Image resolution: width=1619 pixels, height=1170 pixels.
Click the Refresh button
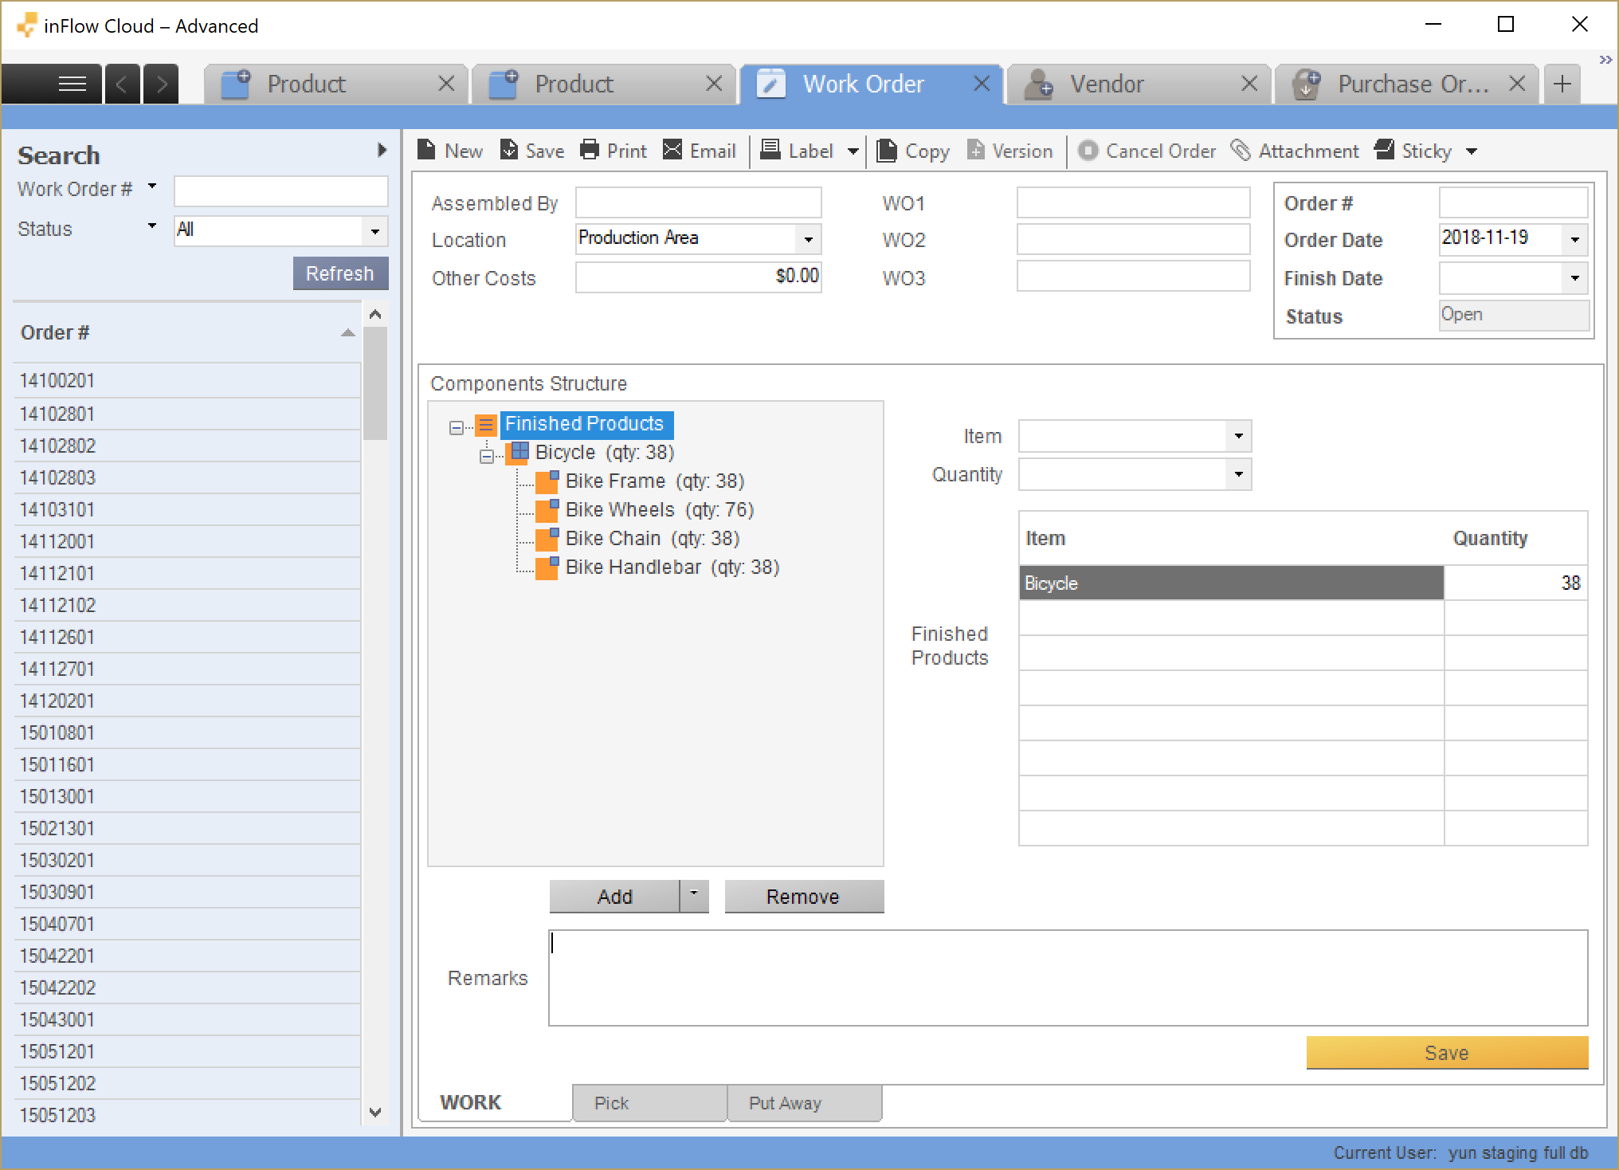coord(340,273)
